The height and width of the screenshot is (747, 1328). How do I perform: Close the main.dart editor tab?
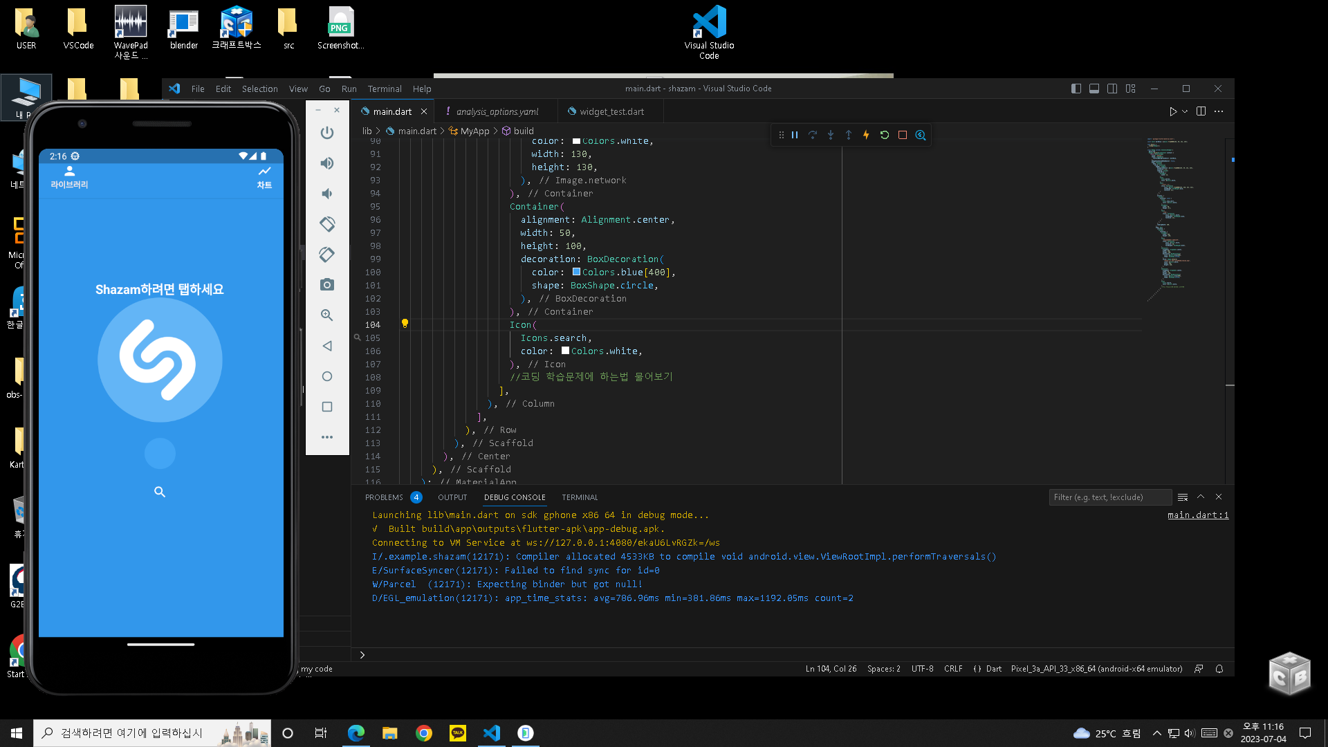424,111
